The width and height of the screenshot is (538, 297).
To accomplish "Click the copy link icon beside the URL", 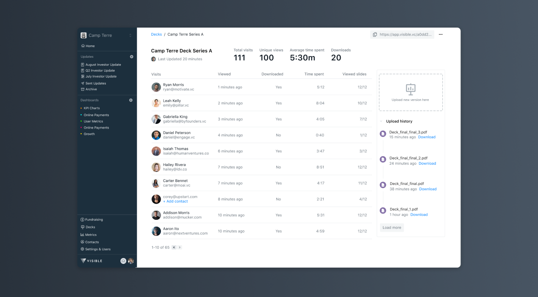I will [x=375, y=34].
